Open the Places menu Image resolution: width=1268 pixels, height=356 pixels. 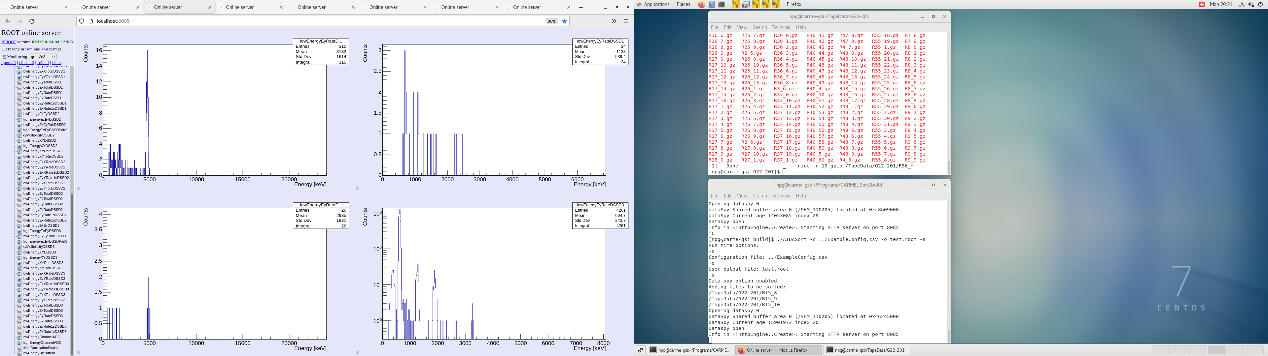pyautogui.click(x=683, y=4)
